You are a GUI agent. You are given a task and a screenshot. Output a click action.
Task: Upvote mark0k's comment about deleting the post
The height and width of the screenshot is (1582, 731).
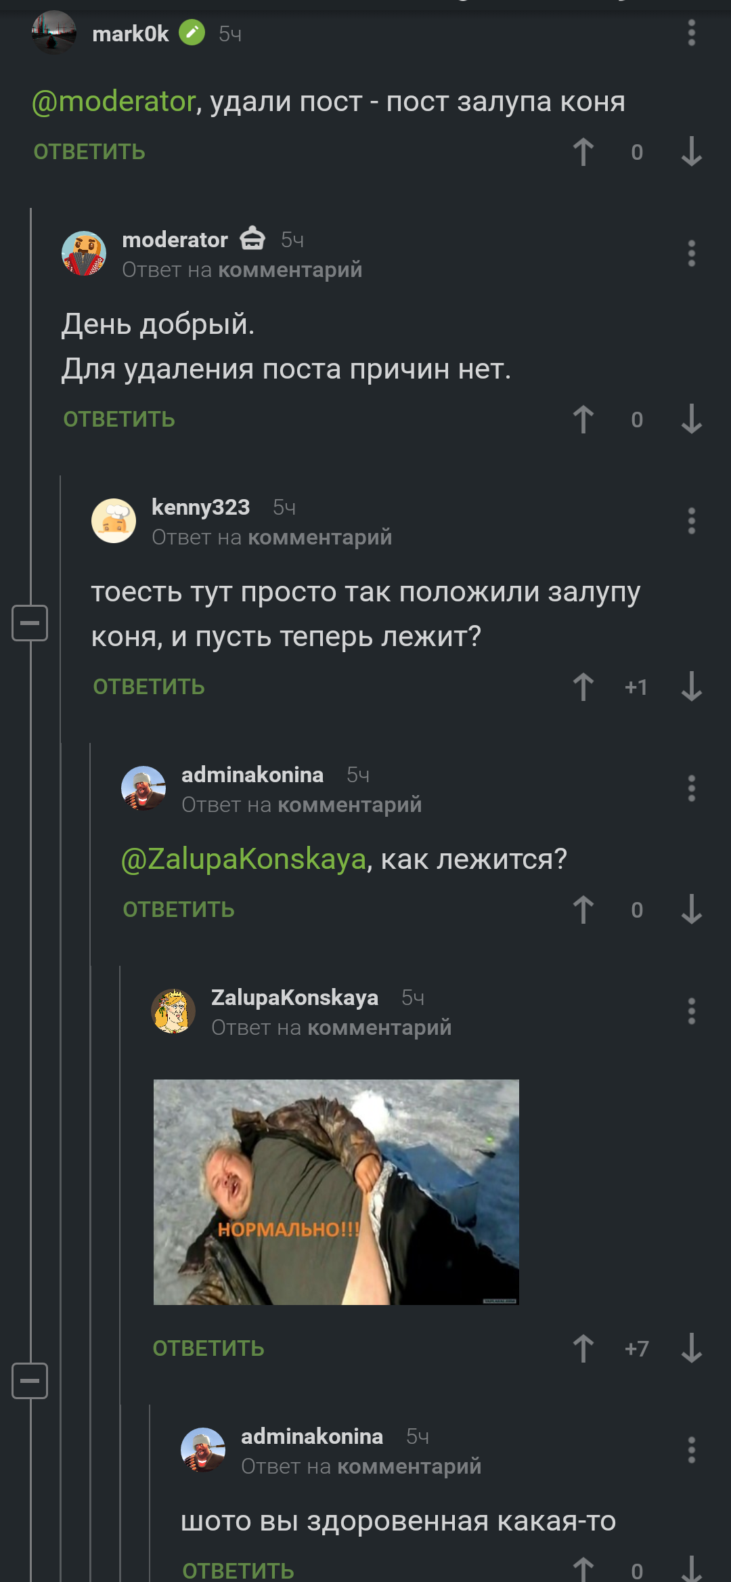(x=583, y=152)
